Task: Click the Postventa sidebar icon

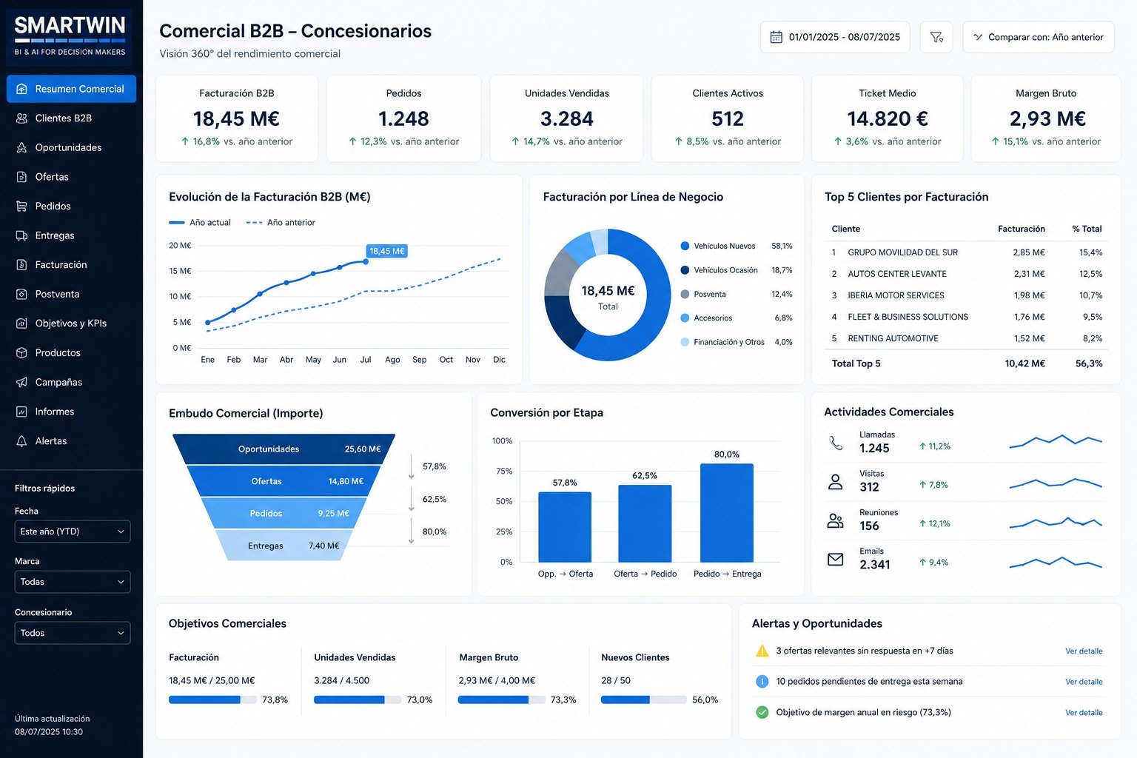Action: point(21,294)
